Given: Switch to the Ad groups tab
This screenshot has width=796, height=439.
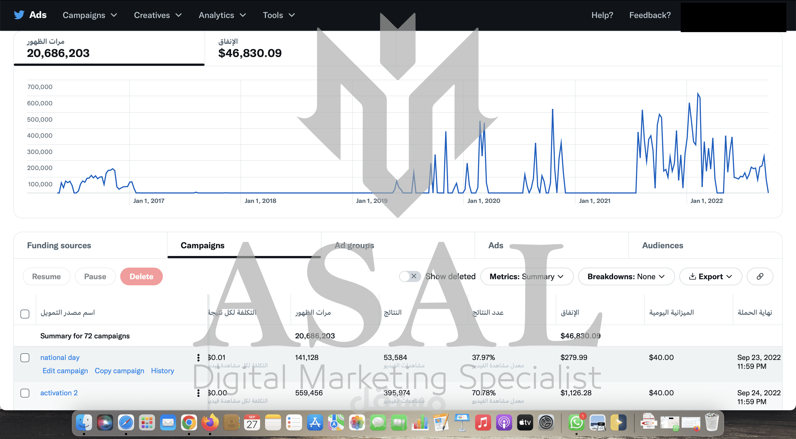Looking at the screenshot, I should (354, 245).
